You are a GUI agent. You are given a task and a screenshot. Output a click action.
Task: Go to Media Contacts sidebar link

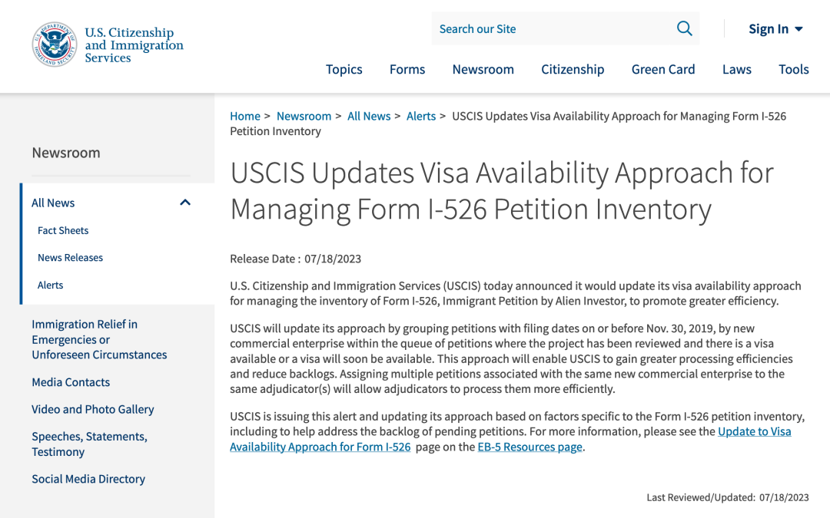coord(71,382)
